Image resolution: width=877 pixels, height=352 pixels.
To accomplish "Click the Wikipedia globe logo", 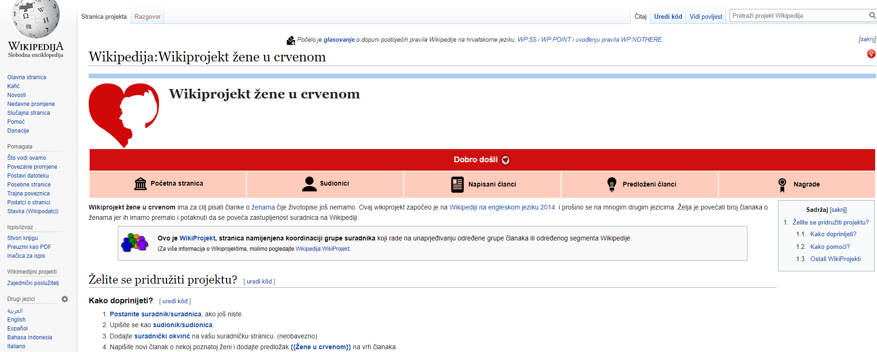I will point(36,19).
